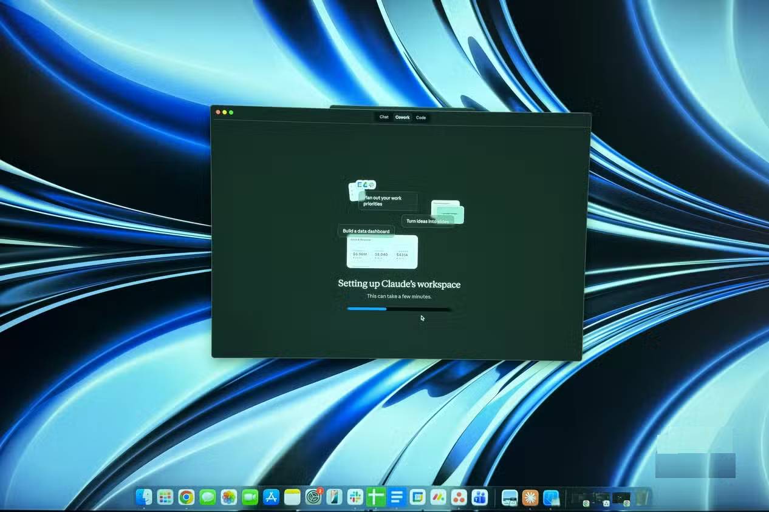The width and height of the screenshot is (769, 512).
Task: Click the "Turn ideas into slides" label
Action: (x=427, y=221)
